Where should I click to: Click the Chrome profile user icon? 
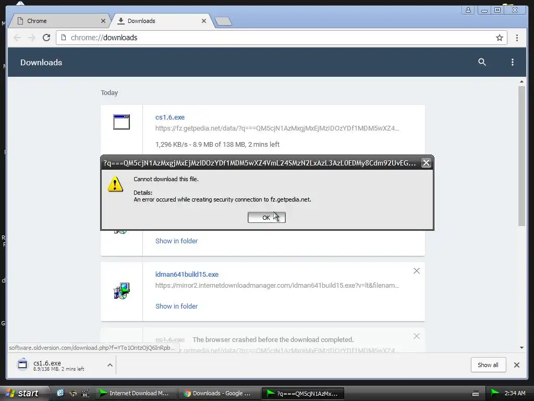pyautogui.click(x=468, y=10)
